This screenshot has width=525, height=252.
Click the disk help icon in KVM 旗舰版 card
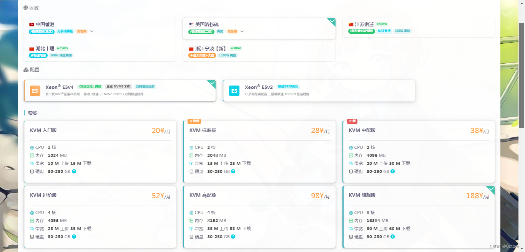tap(393, 237)
